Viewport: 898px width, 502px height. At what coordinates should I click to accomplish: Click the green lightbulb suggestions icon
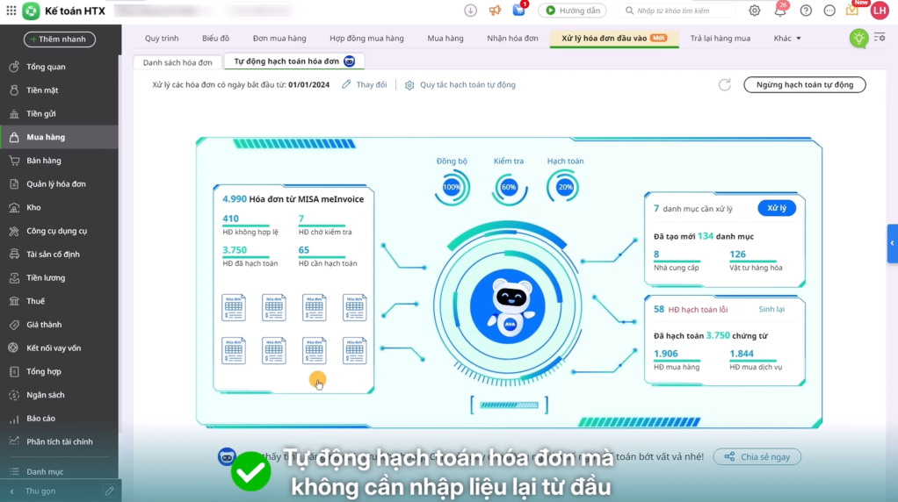(858, 39)
